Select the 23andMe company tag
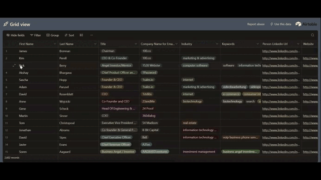The width and height of the screenshot is (321, 180). (148, 101)
